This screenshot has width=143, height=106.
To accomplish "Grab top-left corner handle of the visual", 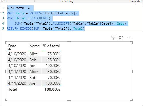I will [x=6, y=42].
